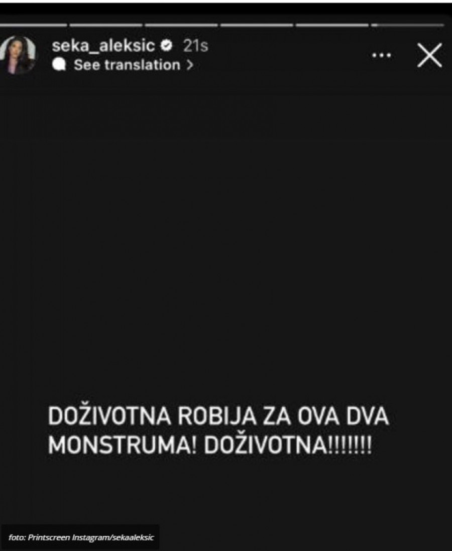Jump to the first story progress segment
The height and width of the screenshot is (551, 452).
tap(33, 25)
